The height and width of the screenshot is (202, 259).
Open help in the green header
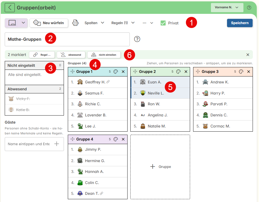pos(249,7)
